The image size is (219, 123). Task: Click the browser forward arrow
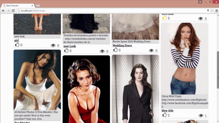point(8,11)
